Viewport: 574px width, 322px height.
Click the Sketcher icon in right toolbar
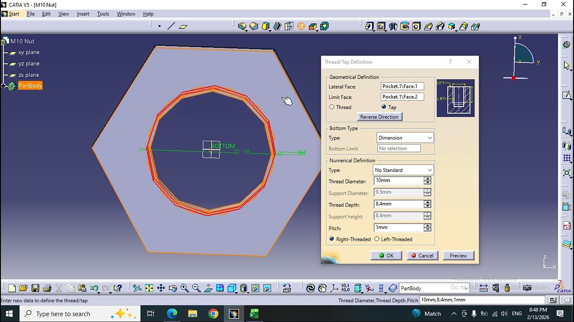coord(567,95)
